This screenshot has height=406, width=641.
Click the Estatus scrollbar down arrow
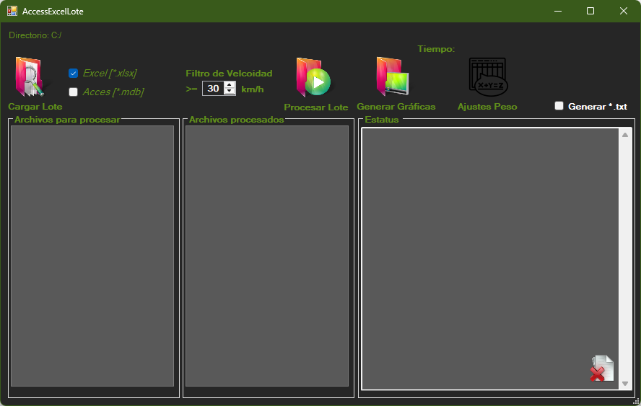(625, 384)
